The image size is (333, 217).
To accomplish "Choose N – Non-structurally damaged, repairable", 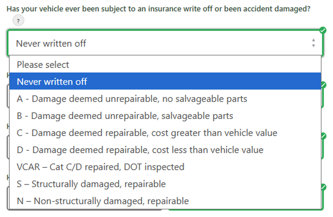I will (x=103, y=201).
